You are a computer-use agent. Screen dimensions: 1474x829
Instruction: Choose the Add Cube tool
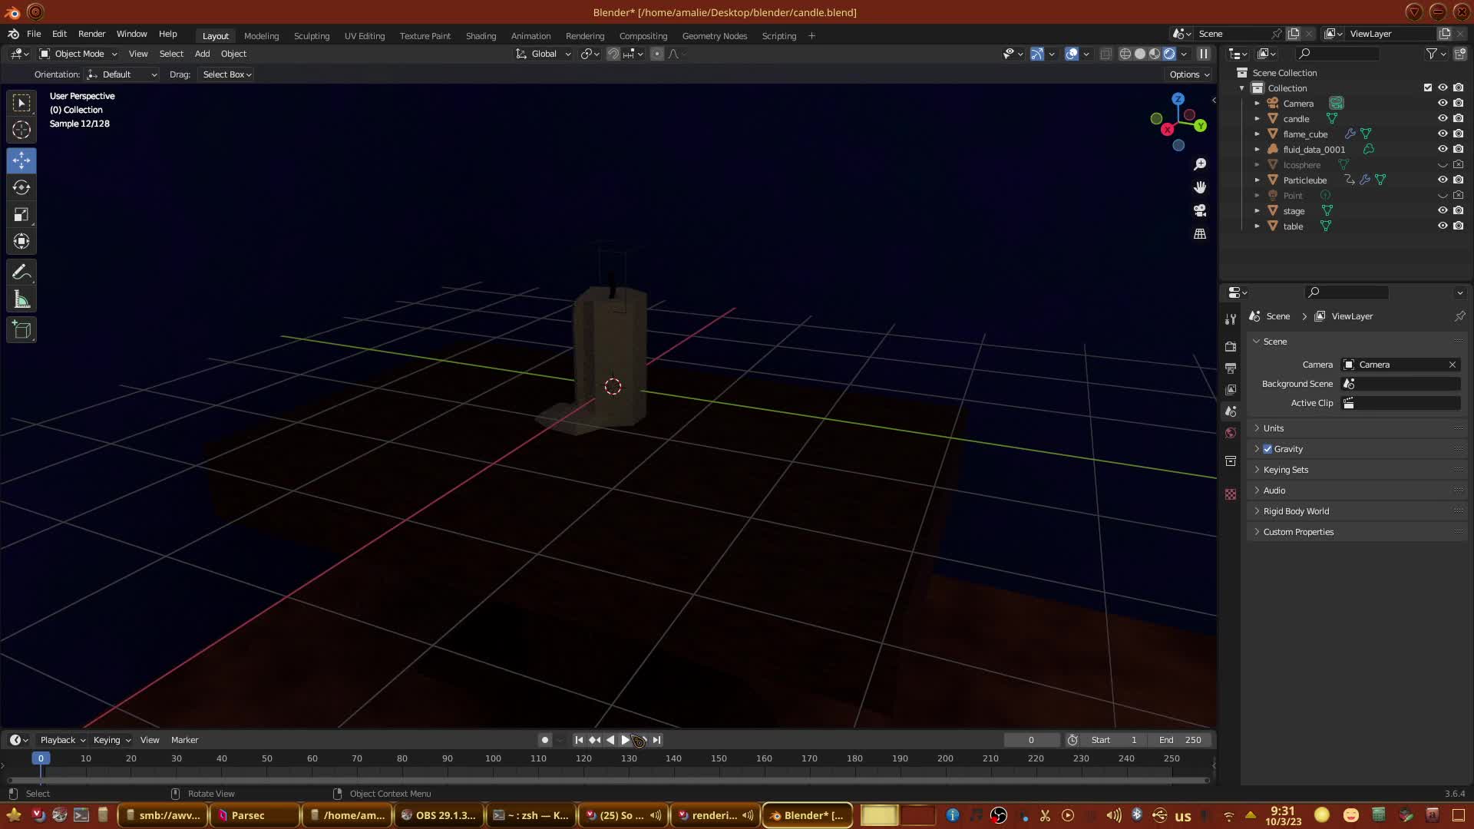(x=21, y=330)
